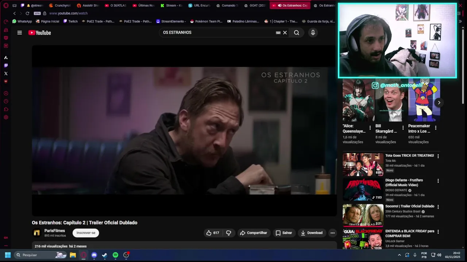Go to the YouTube home logo

tap(39, 33)
